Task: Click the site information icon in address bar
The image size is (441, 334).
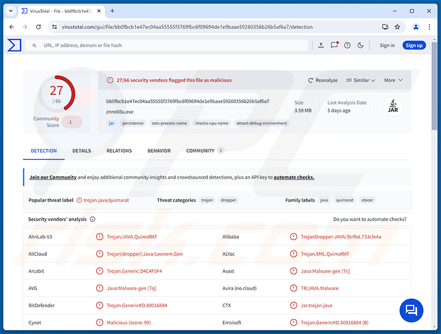Action: (55, 27)
